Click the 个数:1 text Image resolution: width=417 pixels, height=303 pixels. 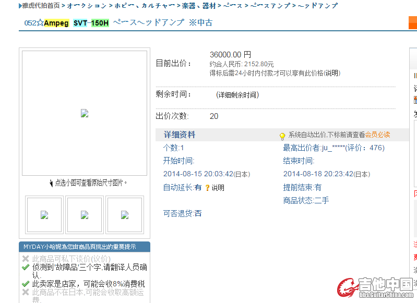[x=173, y=148]
